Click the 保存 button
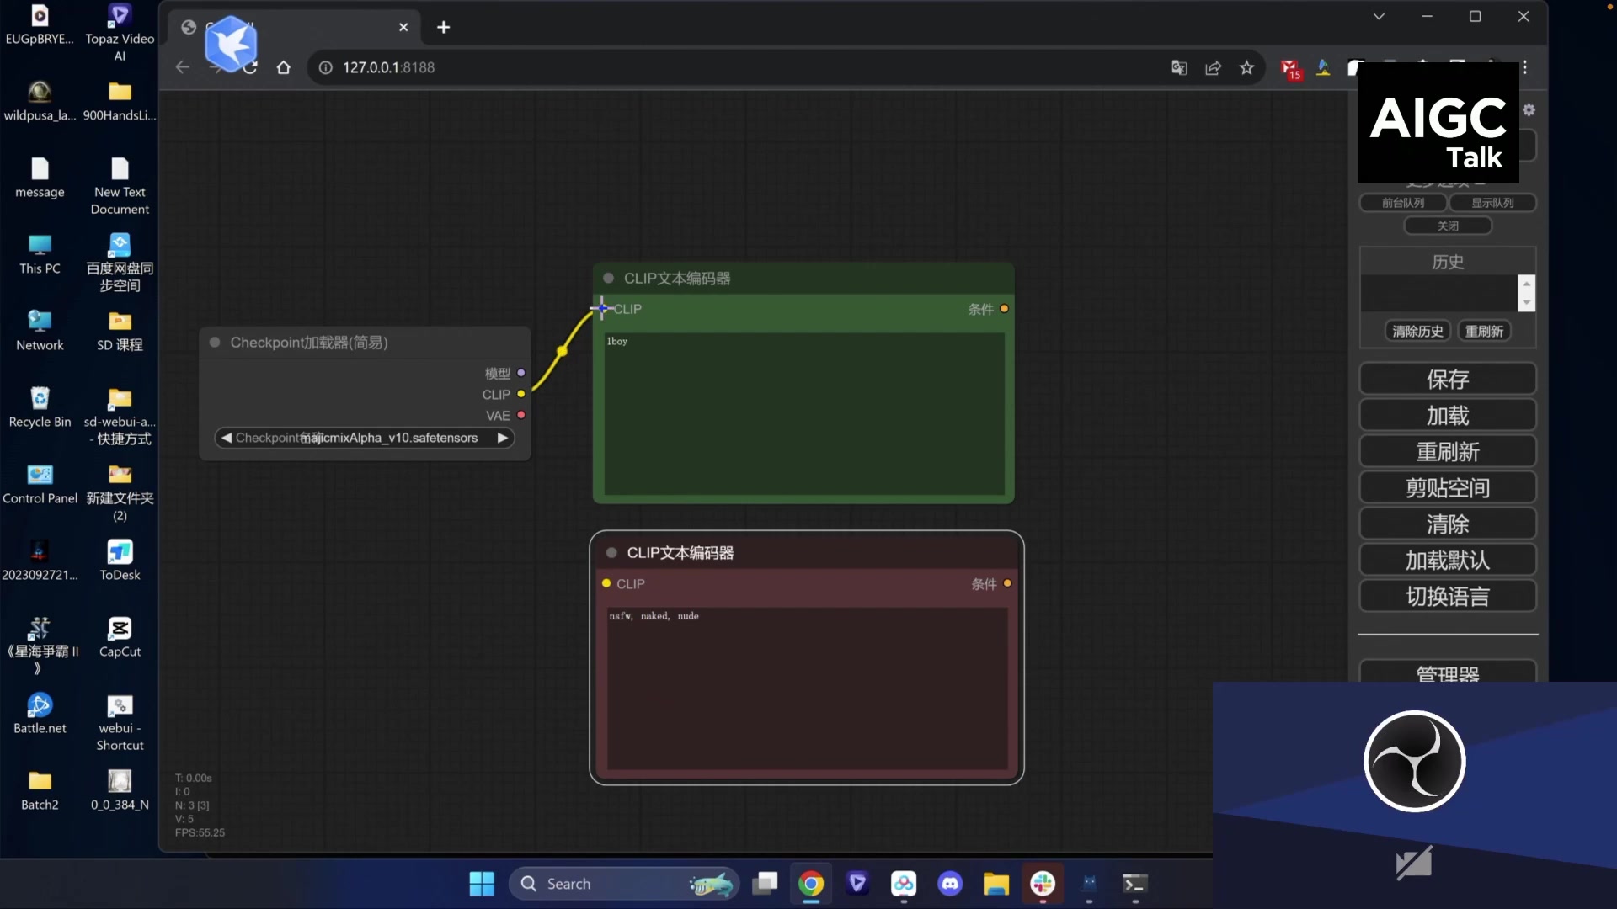The height and width of the screenshot is (909, 1617). 1447,379
